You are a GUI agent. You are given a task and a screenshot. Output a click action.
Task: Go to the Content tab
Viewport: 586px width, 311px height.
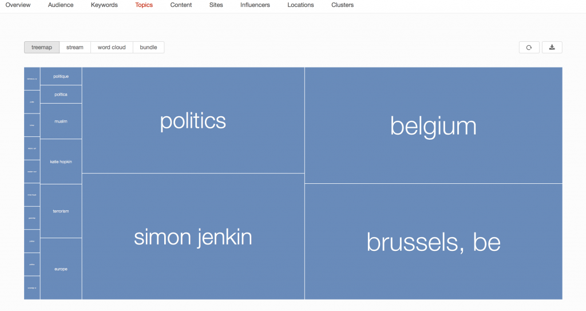tap(180, 5)
